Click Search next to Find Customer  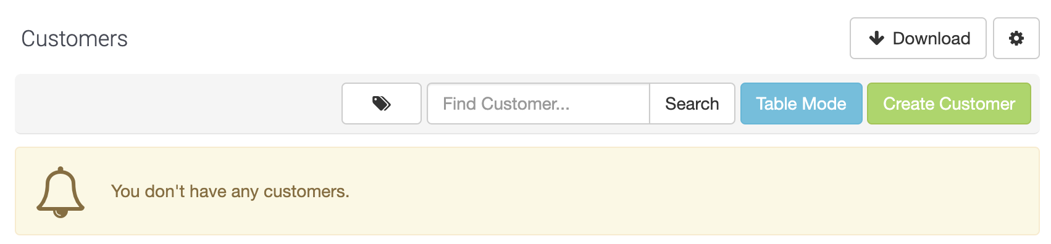point(692,104)
